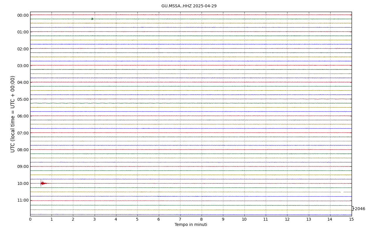Image resolution: width=378 pixels, height=240 pixels.
Task: Click the x-axis tick label 13
Action: [309, 219]
